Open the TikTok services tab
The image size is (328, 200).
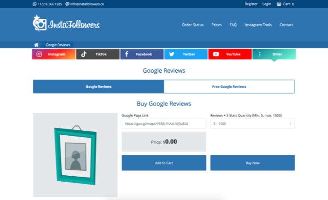(x=98, y=54)
